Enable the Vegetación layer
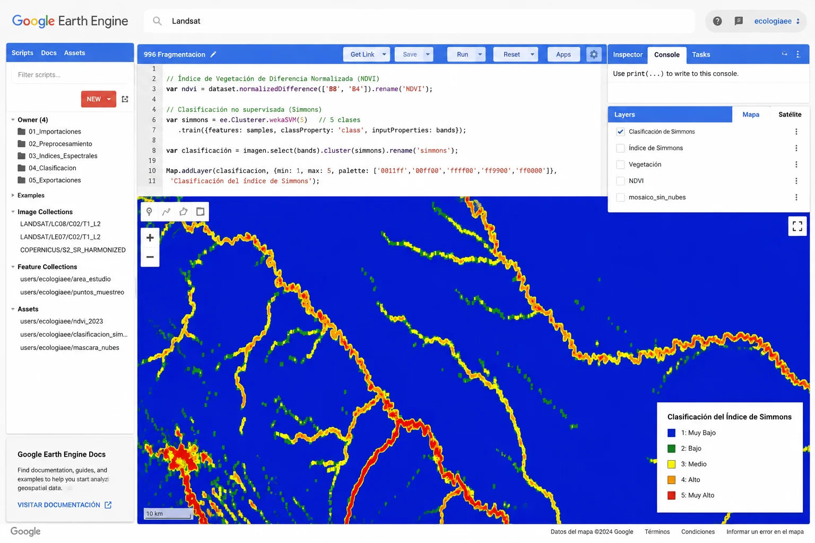Screen dimensions: 815x543 pos(620,164)
